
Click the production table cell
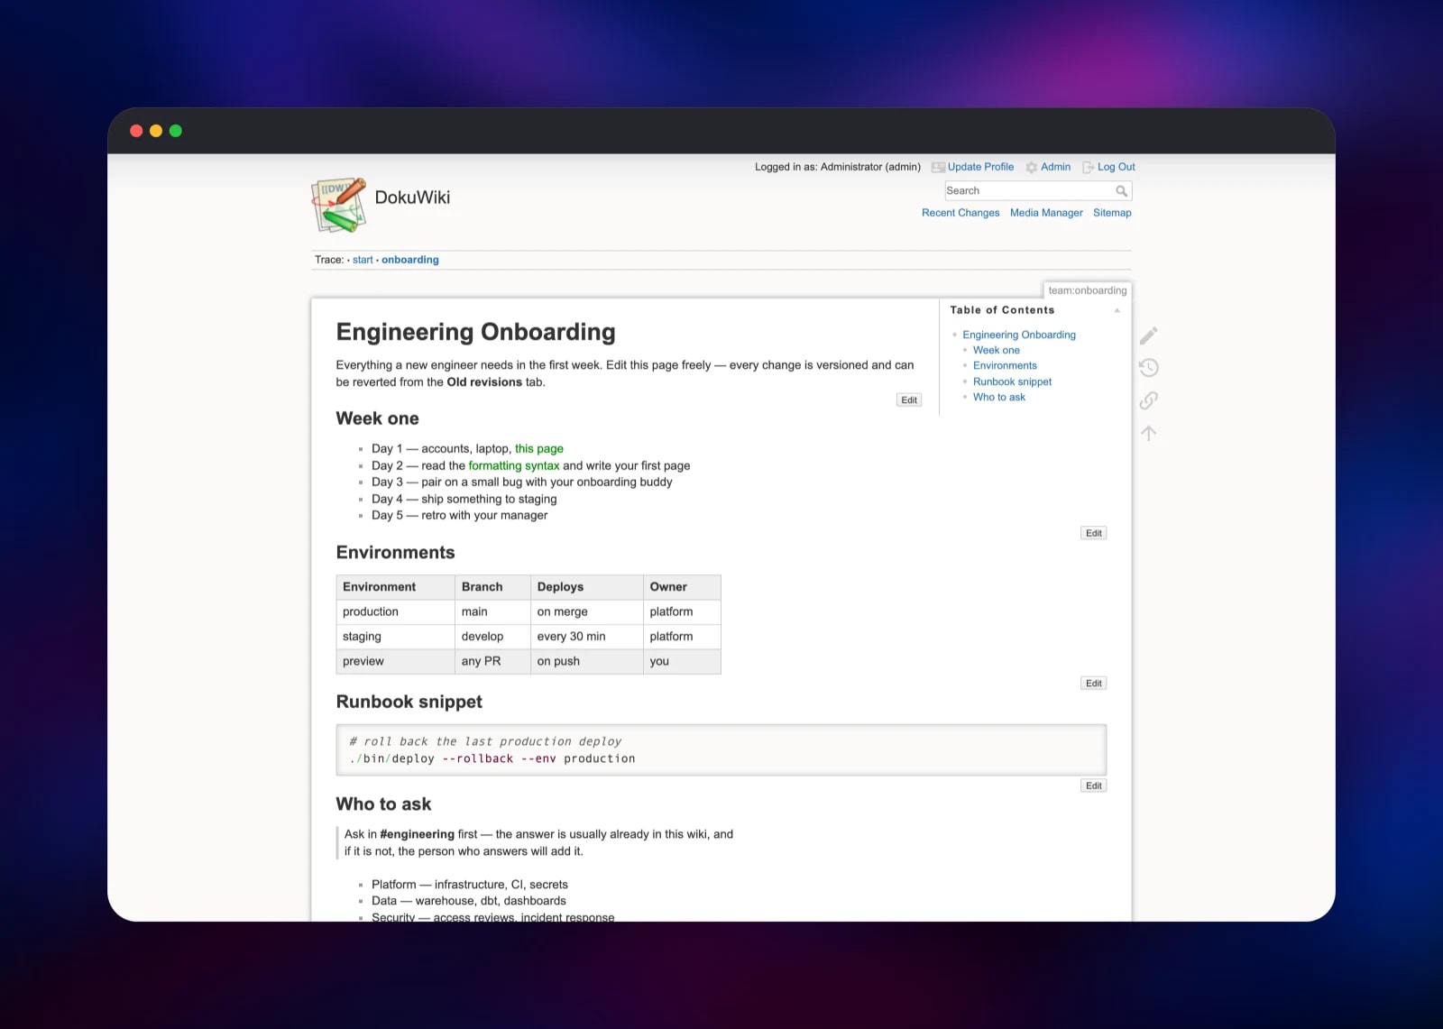pos(396,611)
